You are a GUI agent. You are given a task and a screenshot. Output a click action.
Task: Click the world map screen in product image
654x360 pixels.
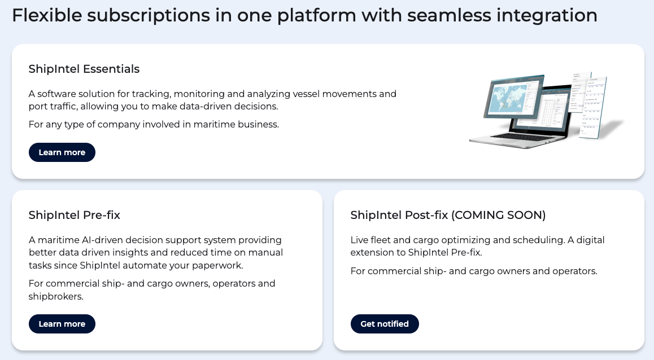click(506, 99)
